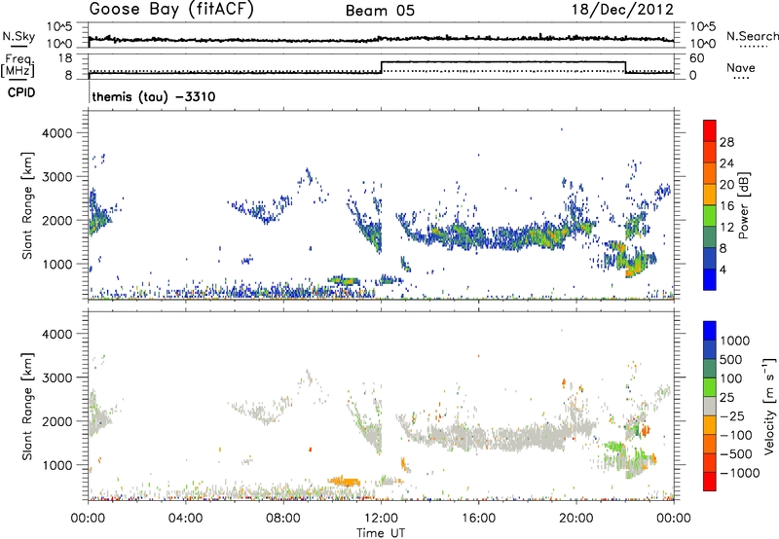Click the 'CPID' row label
Image resolution: width=779 pixels, height=539 pixels.
tap(21, 92)
